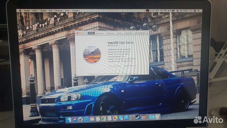Switch to the Обслуживание tab

[140, 33]
